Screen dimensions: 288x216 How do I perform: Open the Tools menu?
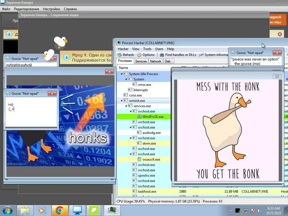[147, 49]
